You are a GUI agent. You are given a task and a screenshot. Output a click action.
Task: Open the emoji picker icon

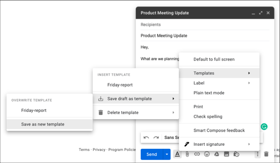tap(207, 154)
